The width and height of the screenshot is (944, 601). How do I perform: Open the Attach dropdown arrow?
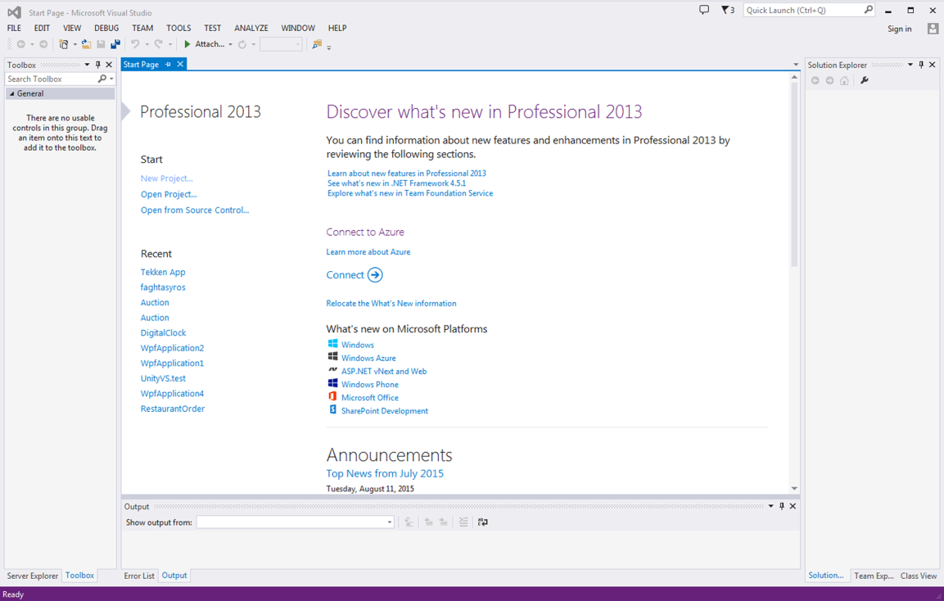[231, 44]
